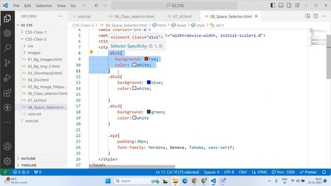331x186 pixels.
Task: Go back with the left arrow
Action: click(97, 6)
